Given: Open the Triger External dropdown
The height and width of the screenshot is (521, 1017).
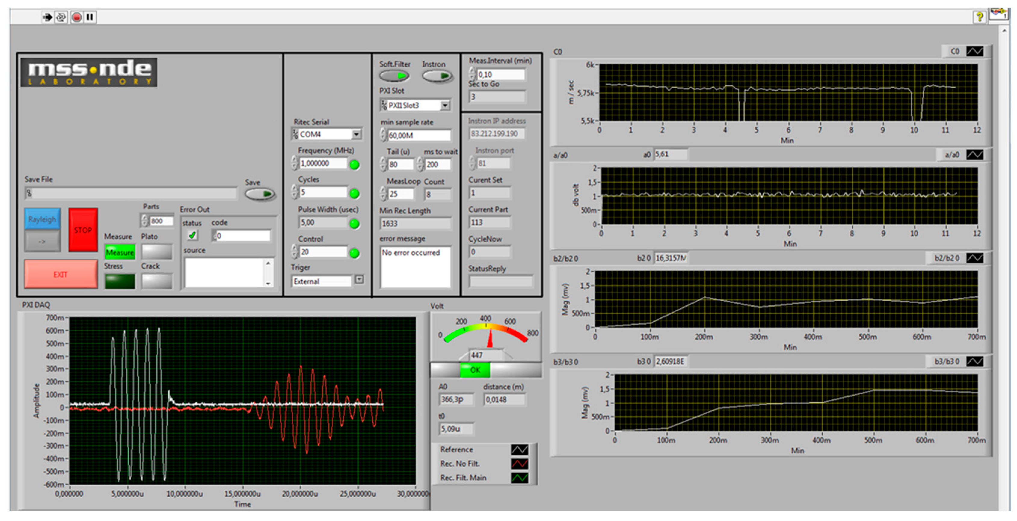Looking at the screenshot, I should [x=359, y=279].
